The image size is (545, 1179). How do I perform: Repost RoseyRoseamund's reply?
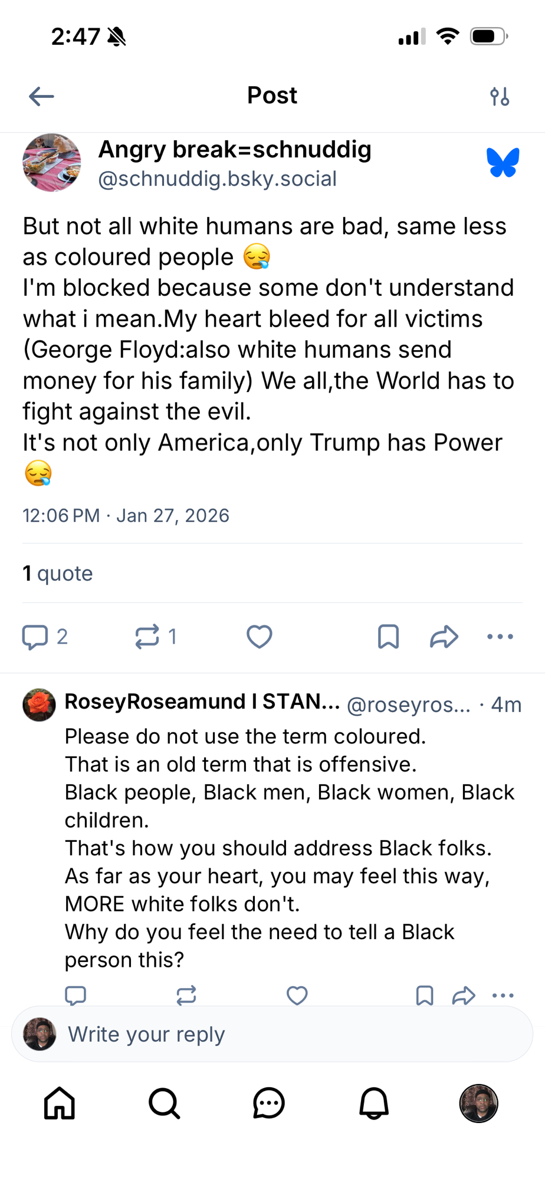(186, 995)
